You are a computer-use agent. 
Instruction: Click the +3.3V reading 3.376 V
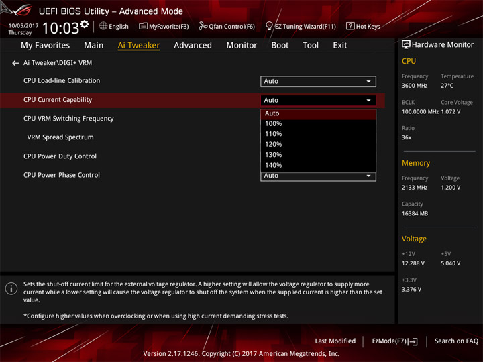point(411,289)
